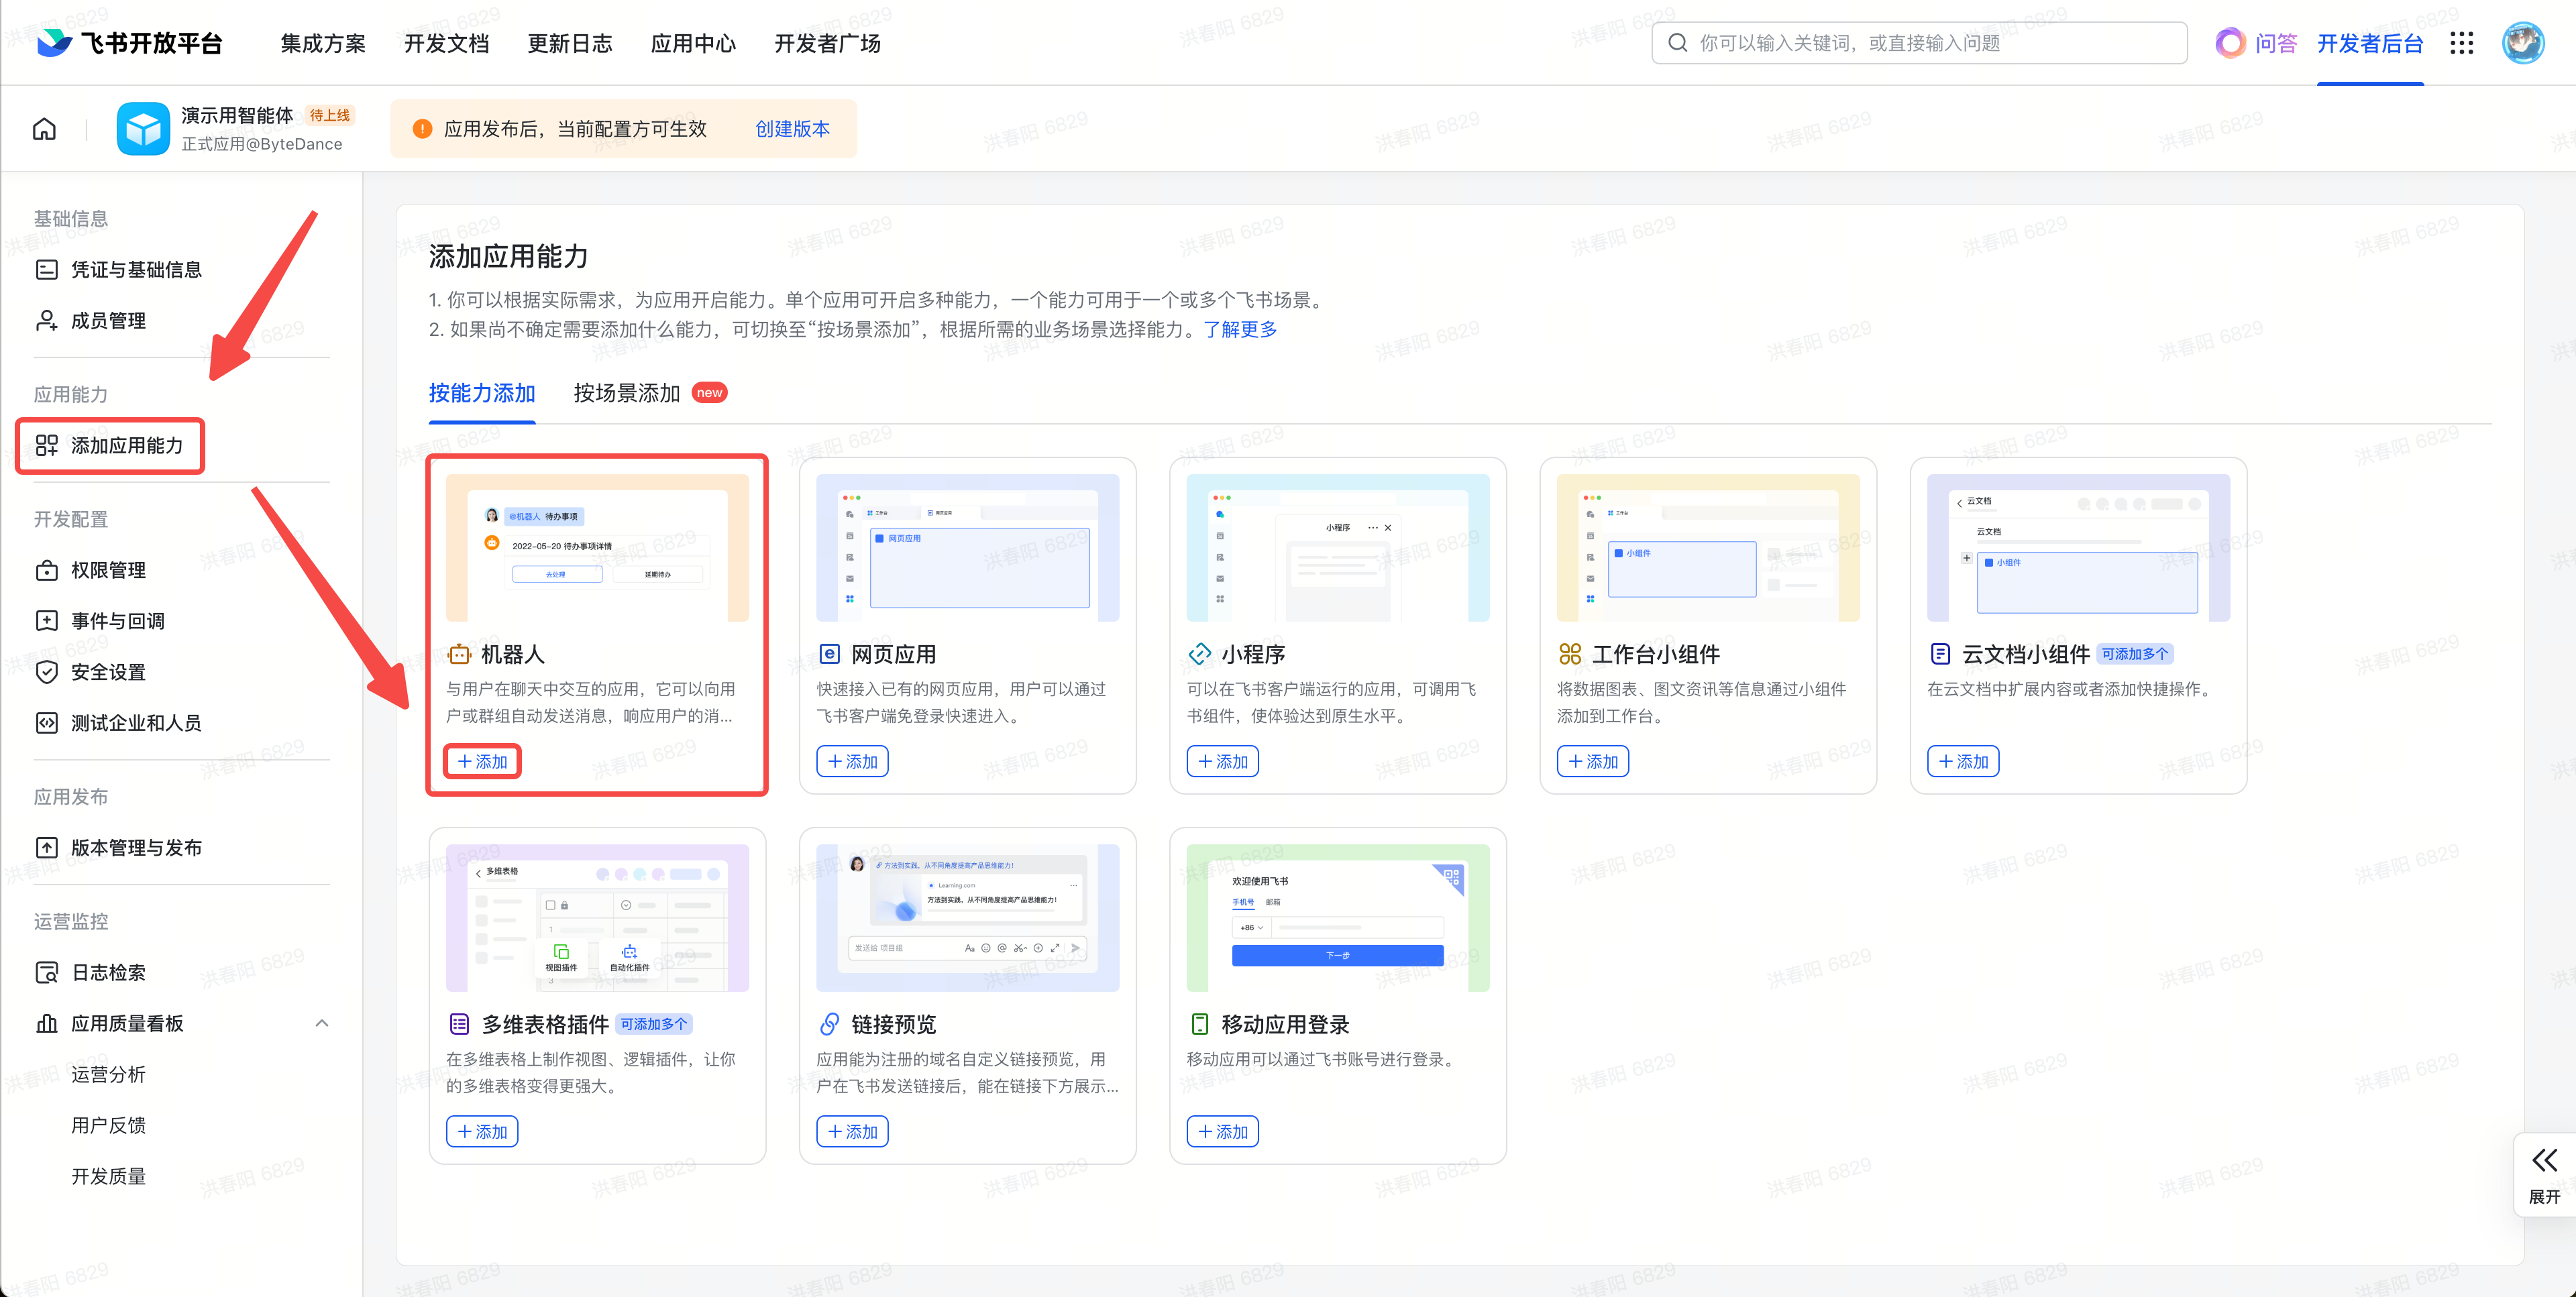Click the 网页应用 preview thumbnail
The width and height of the screenshot is (2576, 1297).
tap(967, 548)
